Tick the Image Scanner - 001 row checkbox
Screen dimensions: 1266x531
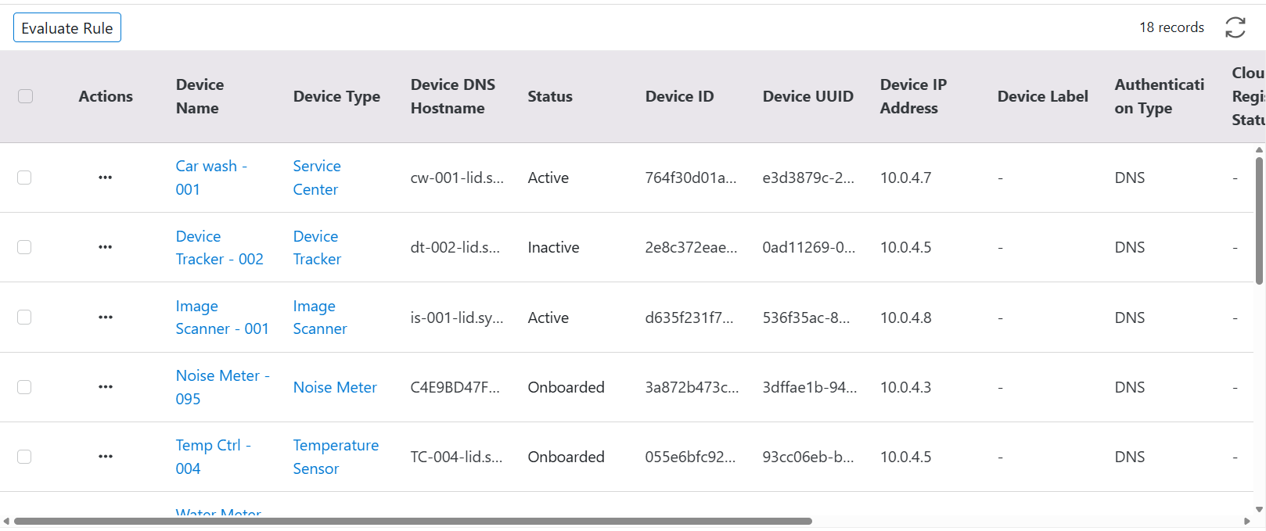[x=25, y=318]
